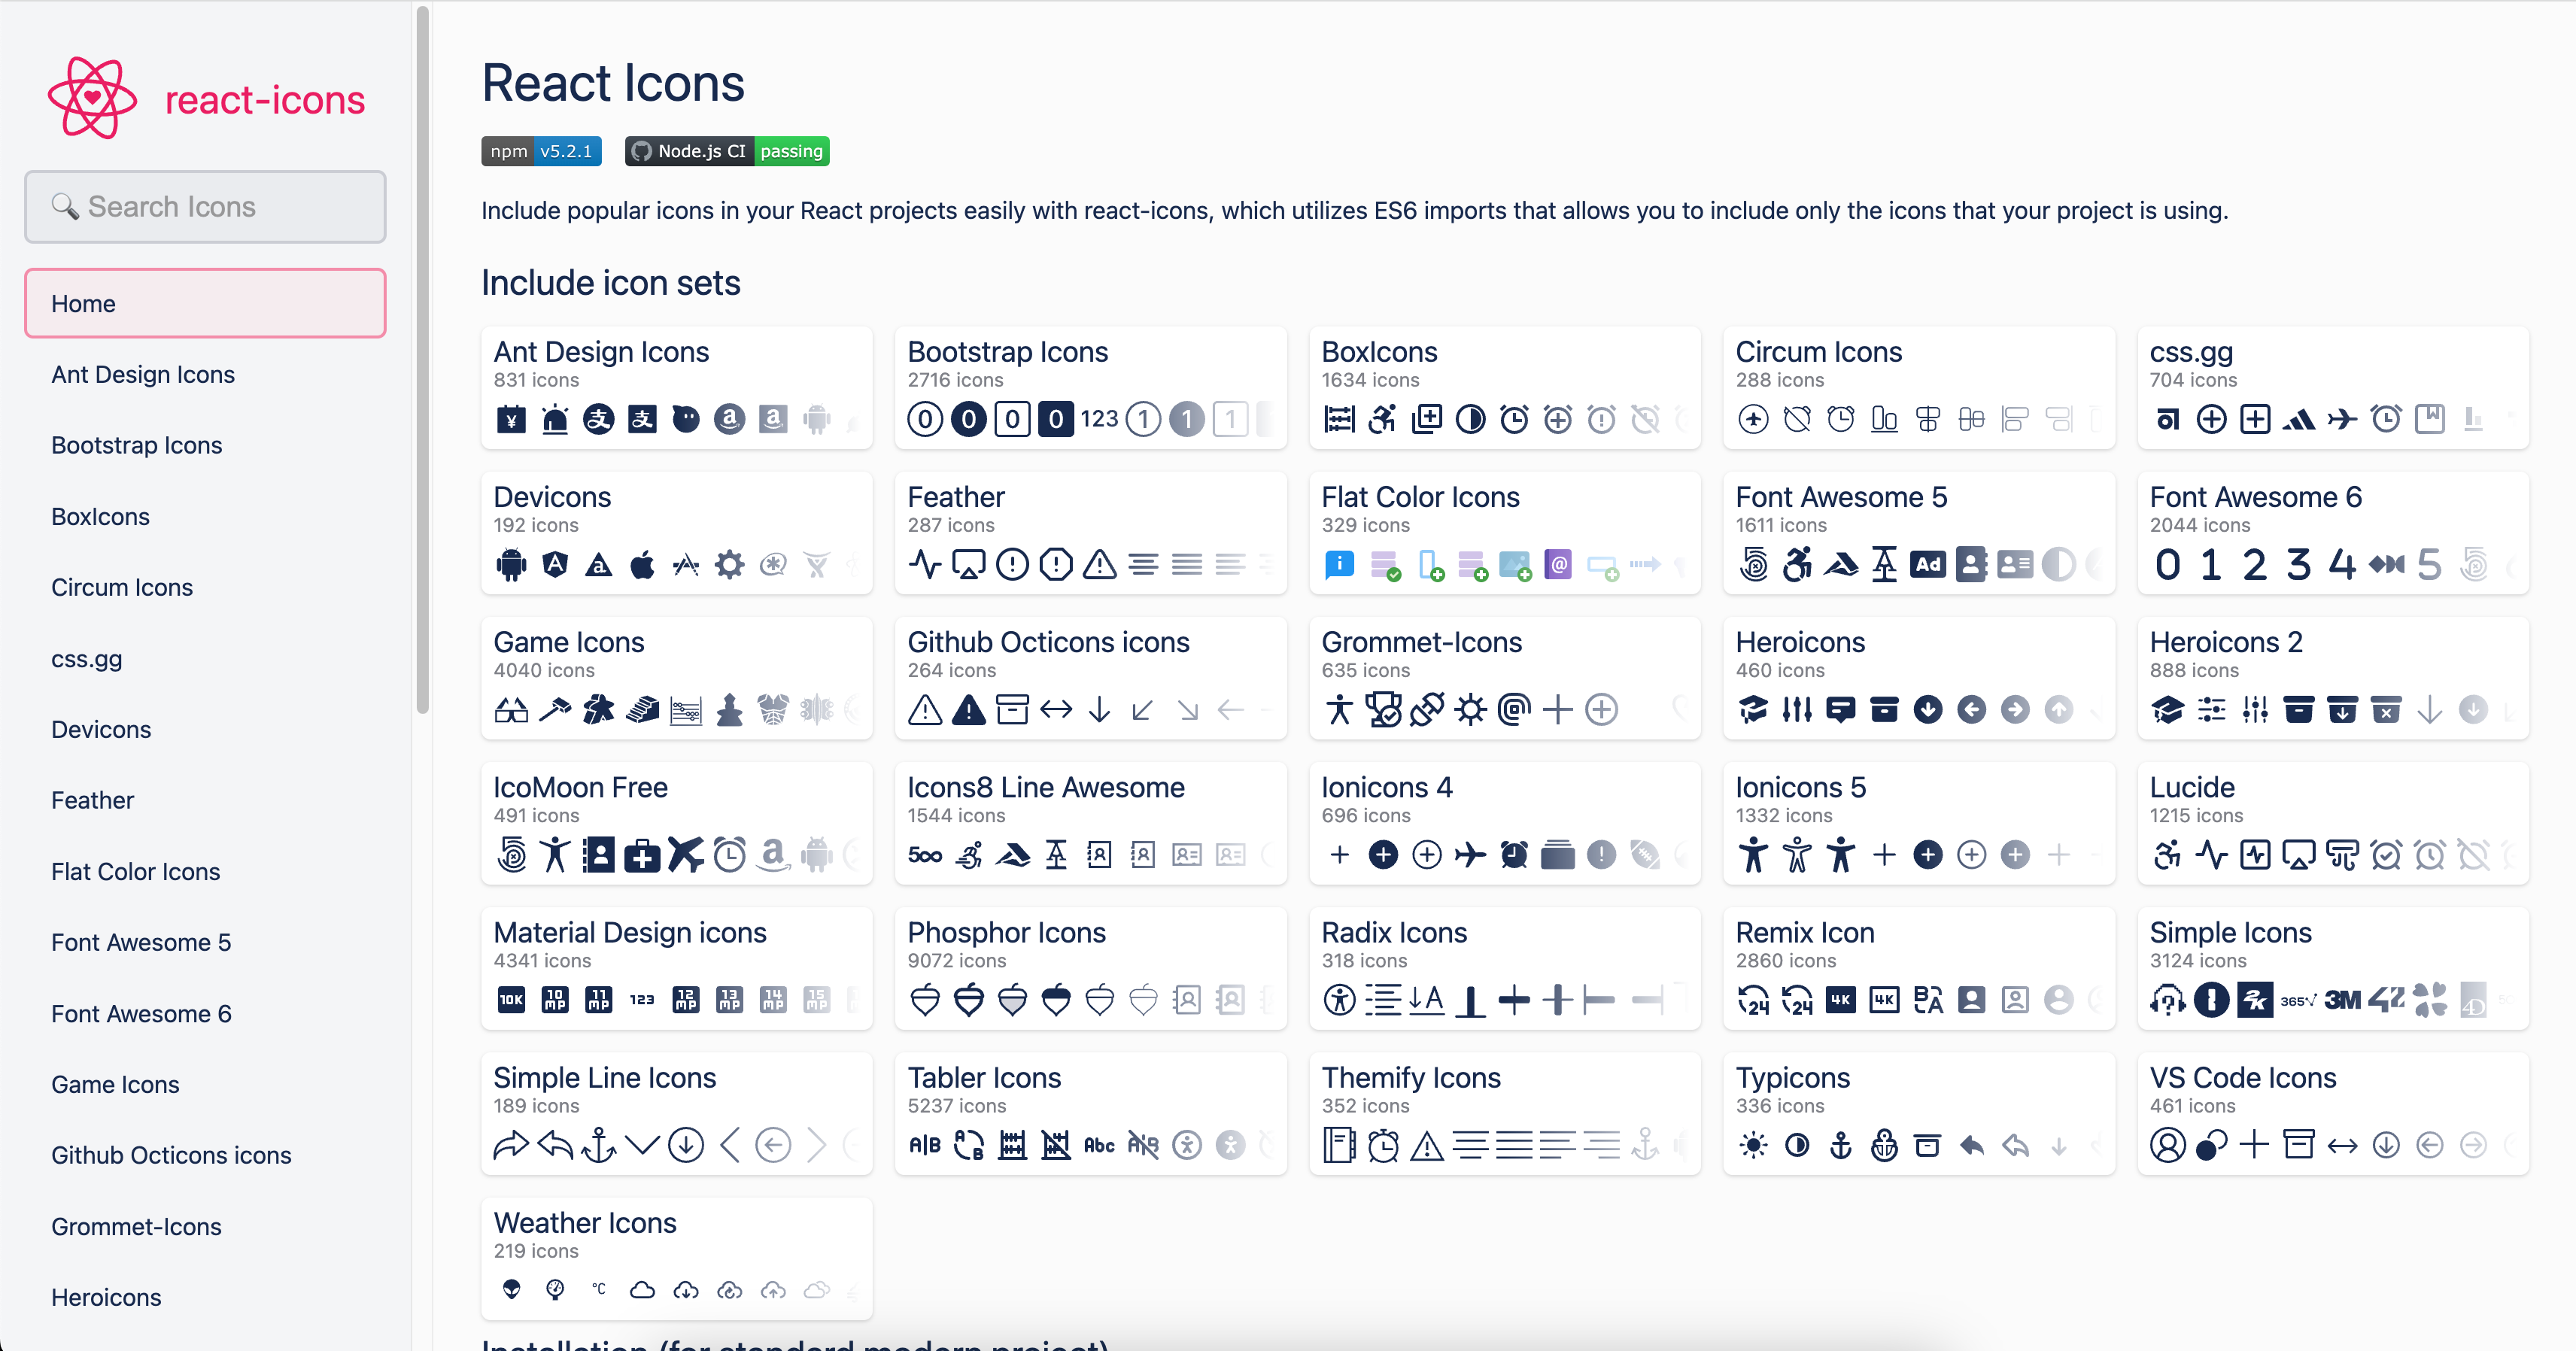2576x1351 pixels.
Task: Click the anchor icon in Simple Line Icons
Action: coord(598,1145)
